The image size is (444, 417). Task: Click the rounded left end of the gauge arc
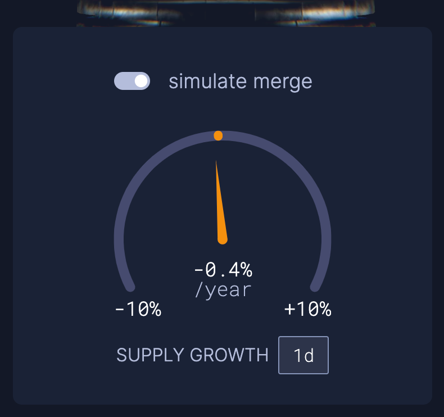click(130, 287)
